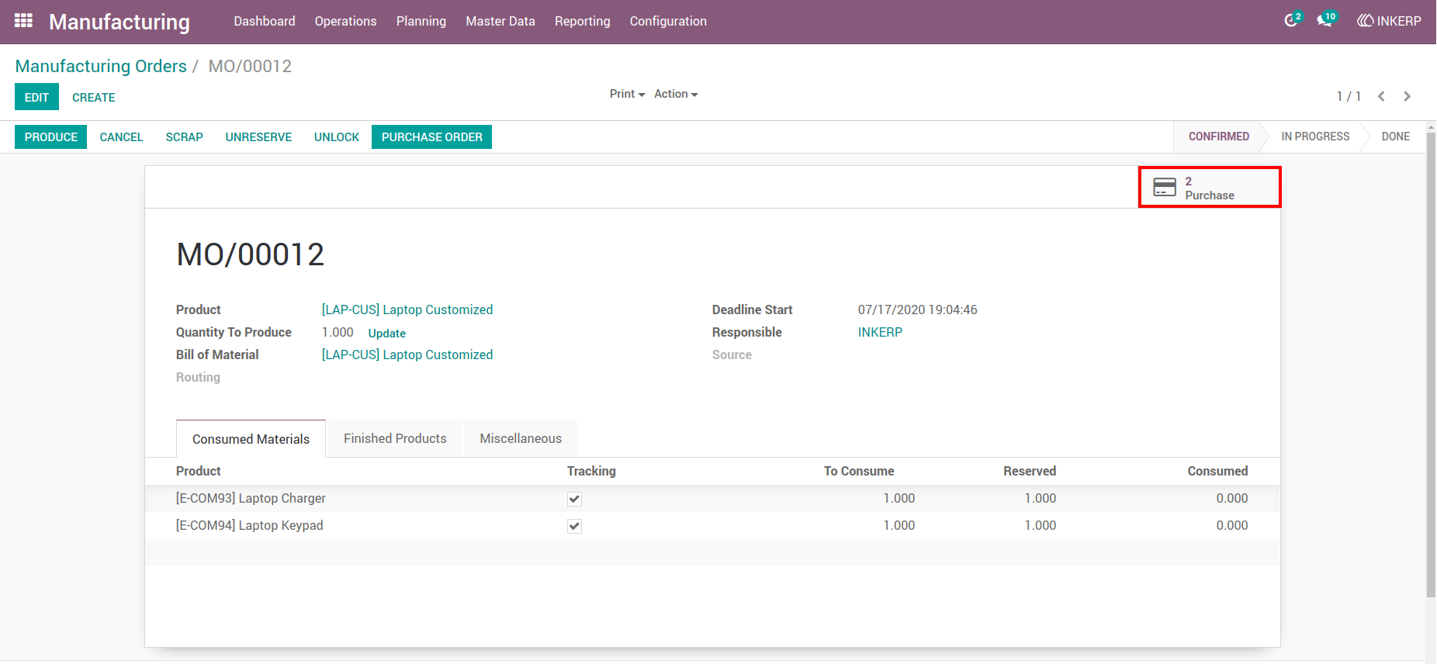1437x664 pixels.
Task: Open the Manufacturing Orders breadcrumb link
Action: [x=101, y=66]
